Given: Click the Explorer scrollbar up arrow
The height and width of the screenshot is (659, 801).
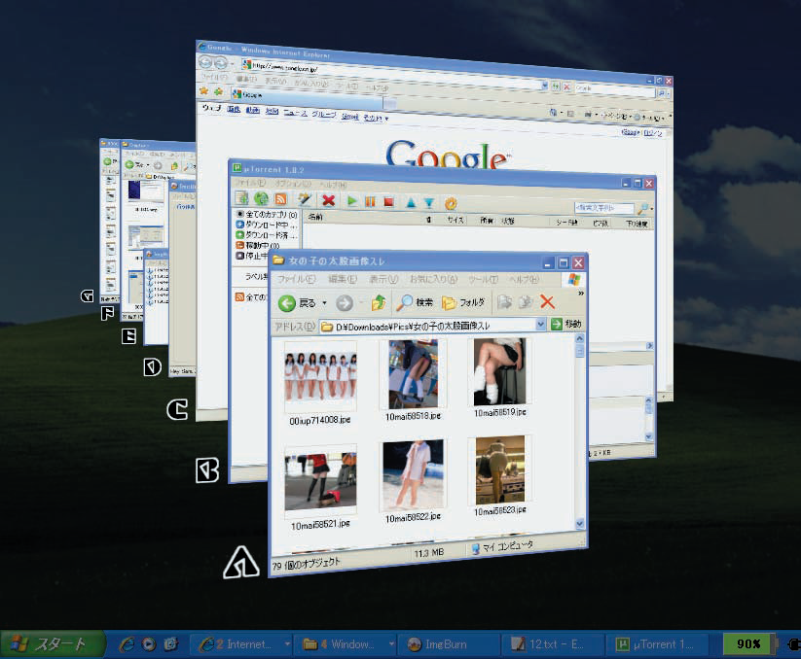Looking at the screenshot, I should tap(579, 338).
